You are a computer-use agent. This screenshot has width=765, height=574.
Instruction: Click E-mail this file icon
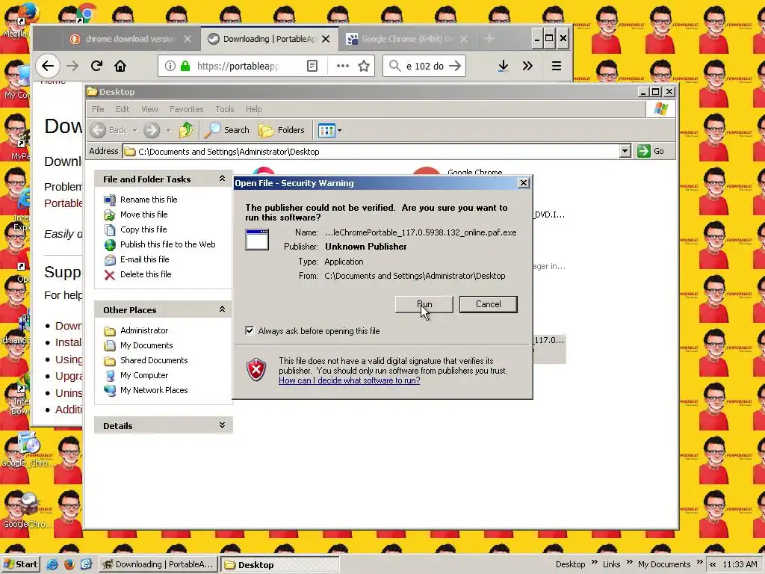click(x=110, y=259)
